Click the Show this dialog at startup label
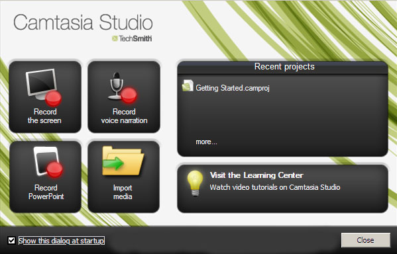397x254 pixels. (62, 241)
